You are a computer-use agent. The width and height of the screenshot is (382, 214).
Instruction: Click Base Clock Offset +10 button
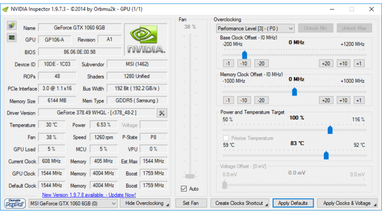[x=344, y=64]
